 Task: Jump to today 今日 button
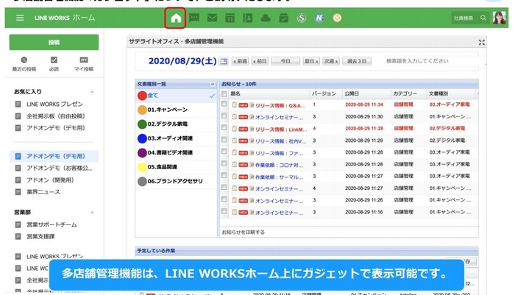[x=285, y=61]
